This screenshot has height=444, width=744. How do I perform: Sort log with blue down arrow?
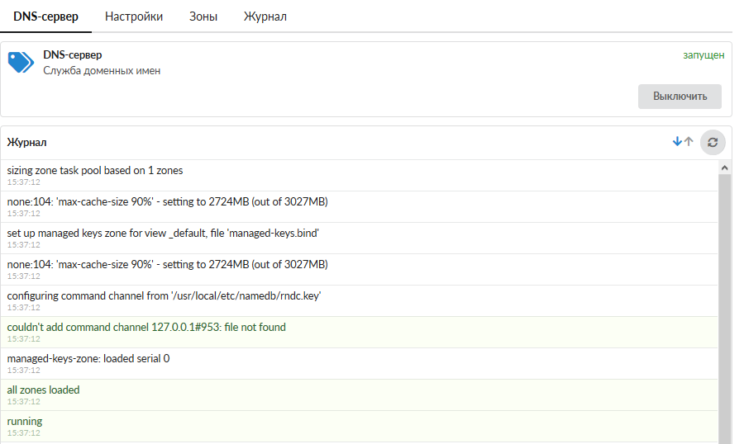(x=677, y=142)
